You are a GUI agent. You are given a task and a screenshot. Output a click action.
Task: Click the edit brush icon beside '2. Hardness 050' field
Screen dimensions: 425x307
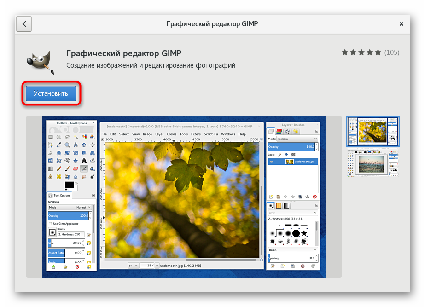coord(89,235)
